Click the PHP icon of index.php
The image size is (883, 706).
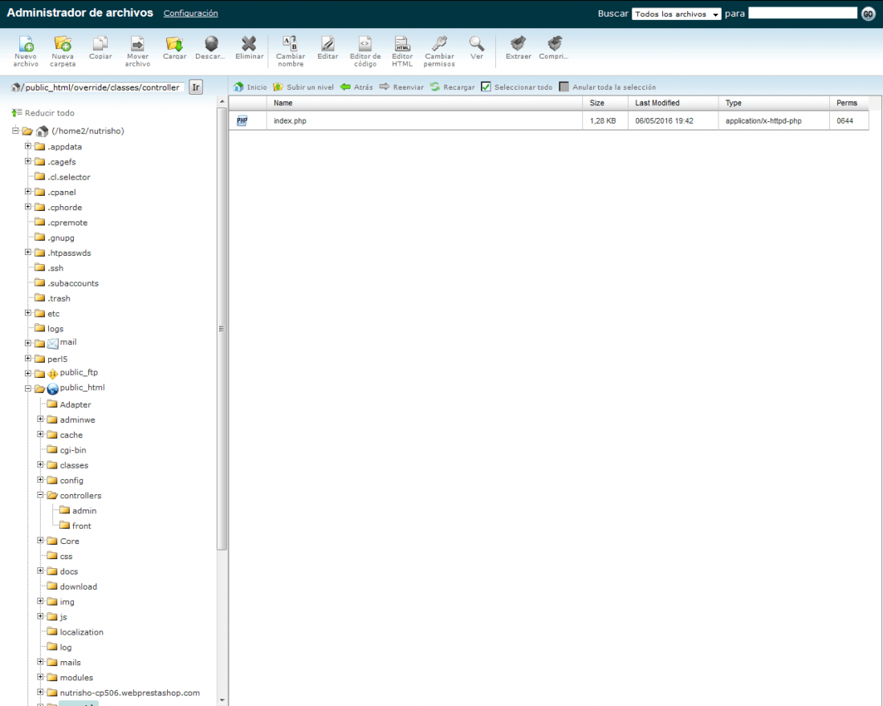pos(242,120)
